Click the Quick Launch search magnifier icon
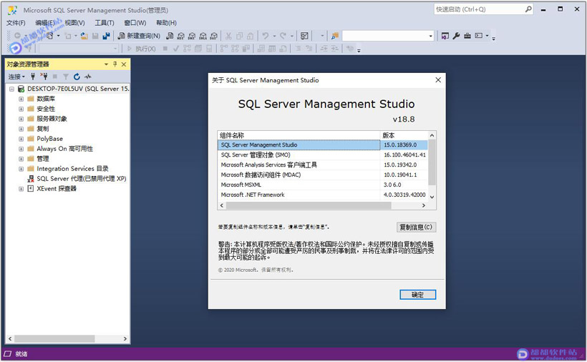Image resolution: width=587 pixels, height=362 pixels. click(528, 9)
